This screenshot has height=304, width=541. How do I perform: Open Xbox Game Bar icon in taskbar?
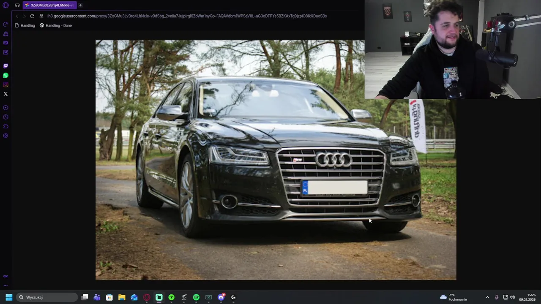click(208, 297)
